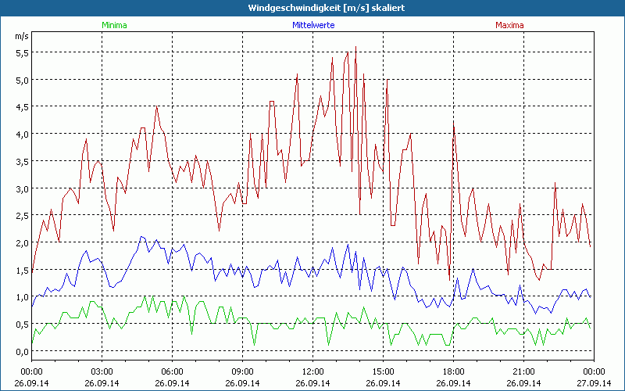Click the 0,0 y-axis origin label
The width and height of the screenshot is (625, 391).
22,351
